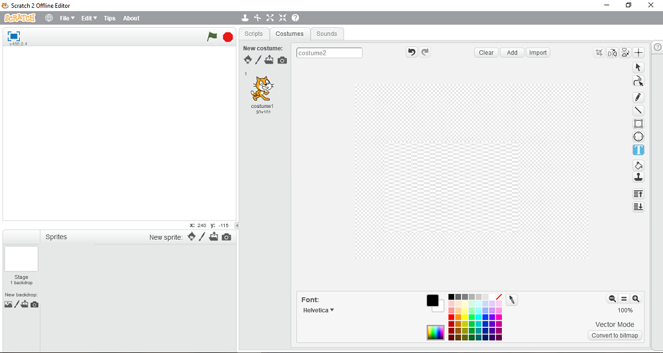Select the Text tool
This screenshot has height=353, width=663.
tap(638, 150)
